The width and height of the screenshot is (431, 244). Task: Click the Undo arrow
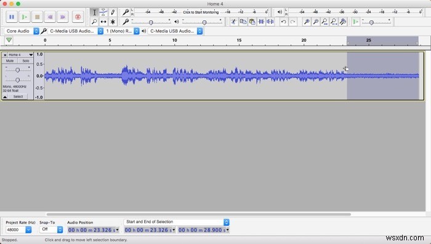(x=284, y=22)
